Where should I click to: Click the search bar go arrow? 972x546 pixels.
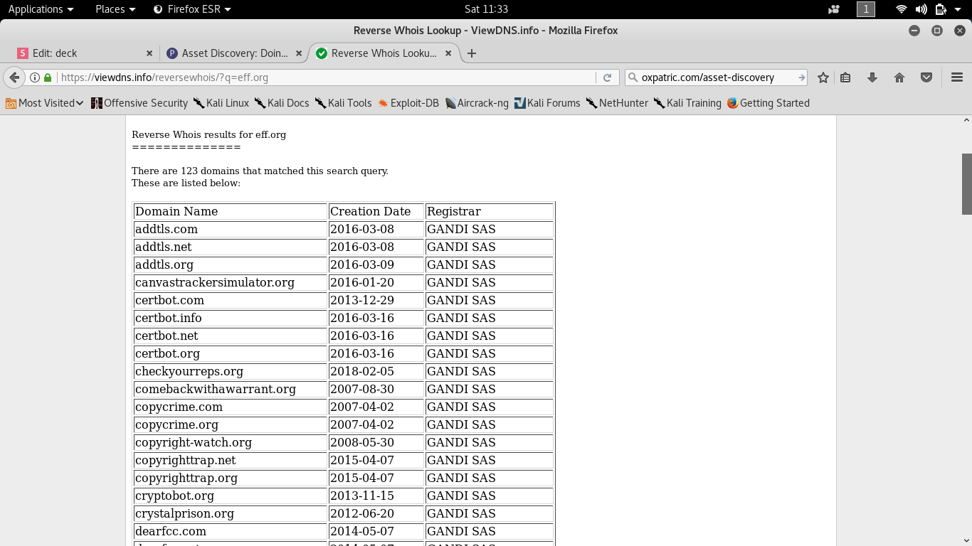click(801, 77)
